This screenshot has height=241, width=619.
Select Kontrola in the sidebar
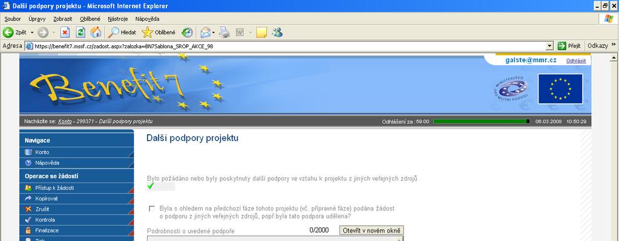77,220
